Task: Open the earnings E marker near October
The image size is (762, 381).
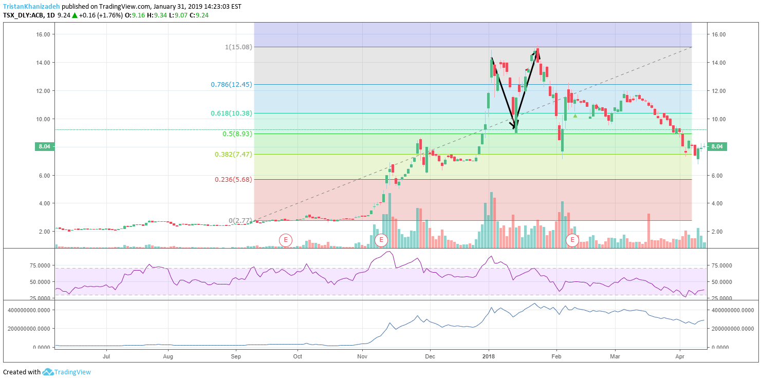Action: pyautogui.click(x=286, y=240)
